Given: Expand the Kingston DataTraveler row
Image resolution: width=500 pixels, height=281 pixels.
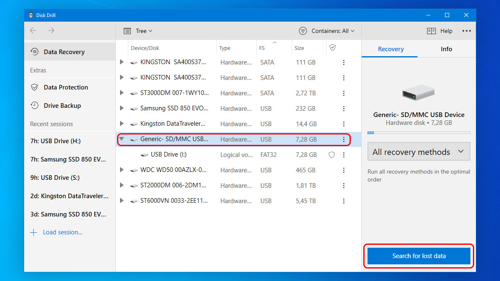Looking at the screenshot, I should 122,124.
